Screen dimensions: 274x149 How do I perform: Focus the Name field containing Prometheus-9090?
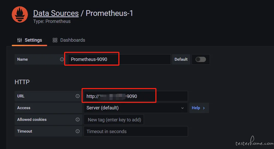coord(119,59)
